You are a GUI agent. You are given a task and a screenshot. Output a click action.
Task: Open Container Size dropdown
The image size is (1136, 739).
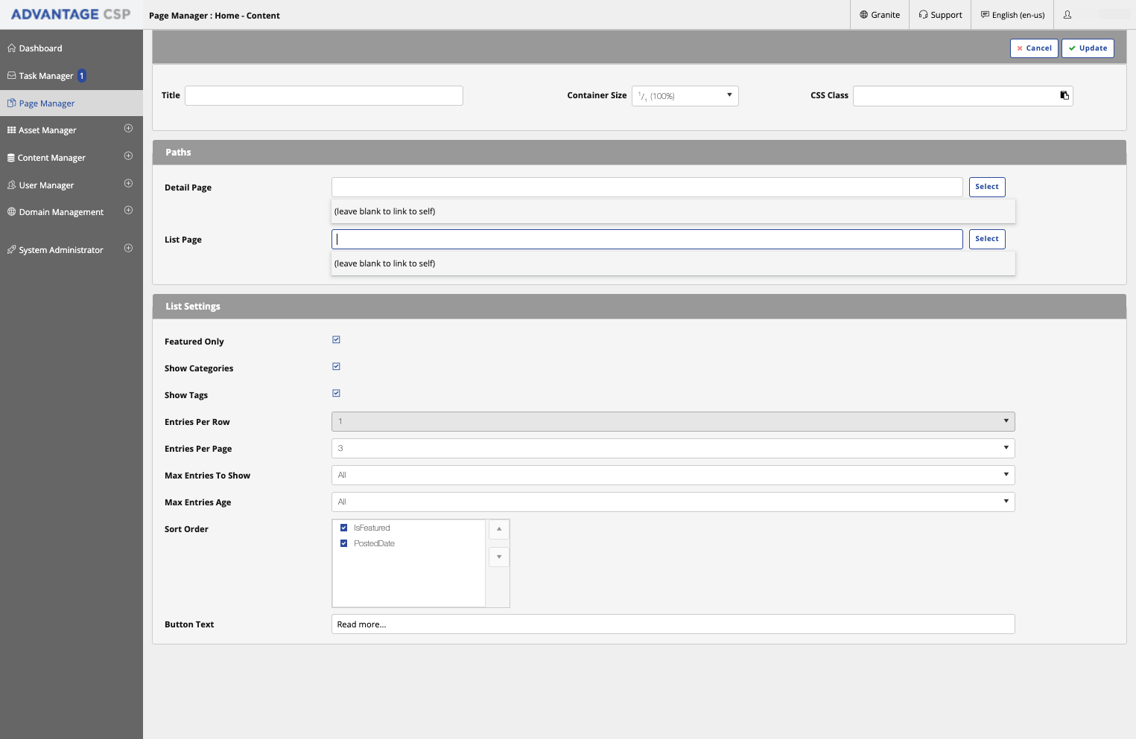(x=685, y=96)
